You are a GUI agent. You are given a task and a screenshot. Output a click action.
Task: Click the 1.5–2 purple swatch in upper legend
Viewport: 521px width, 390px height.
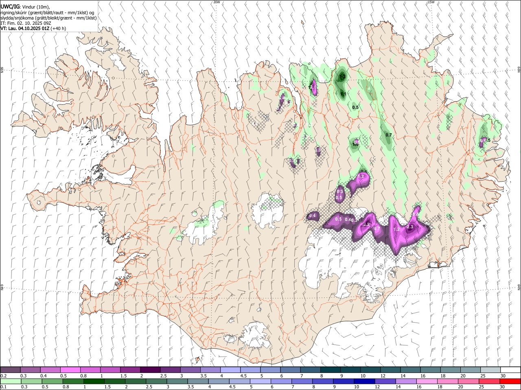click(x=130, y=370)
